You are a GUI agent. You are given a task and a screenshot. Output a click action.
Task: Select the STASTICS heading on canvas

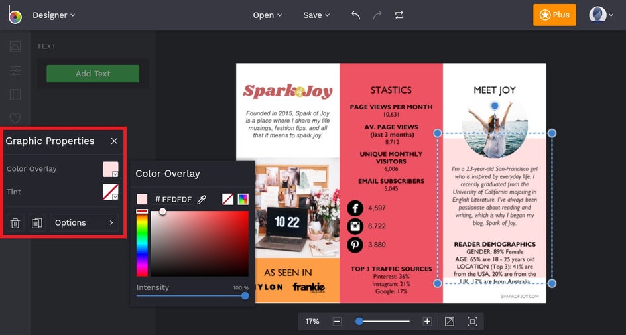click(391, 90)
